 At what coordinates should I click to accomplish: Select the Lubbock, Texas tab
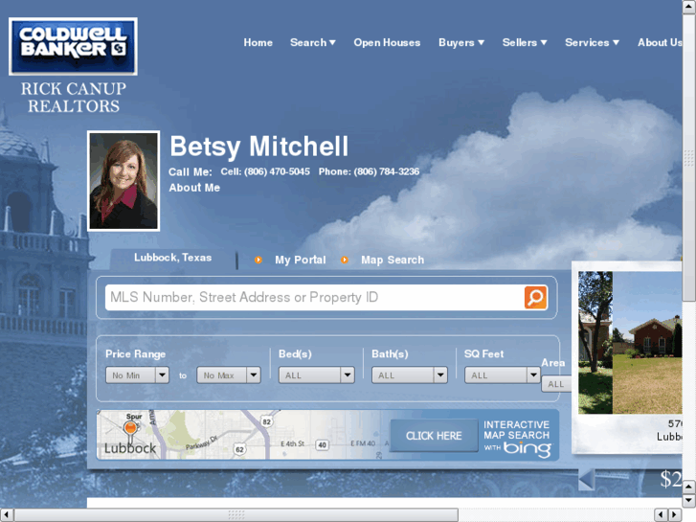tap(172, 258)
